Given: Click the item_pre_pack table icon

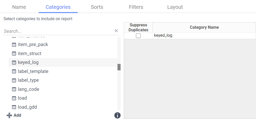Looking at the screenshot, I should point(14,45).
